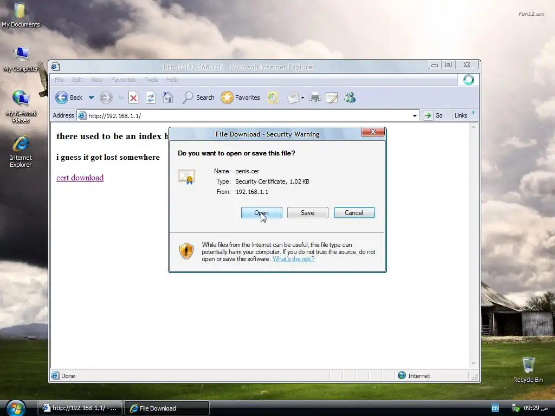555x416 pixels.
Task: Click Cancel in the File Download dialog
Action: coord(354,212)
